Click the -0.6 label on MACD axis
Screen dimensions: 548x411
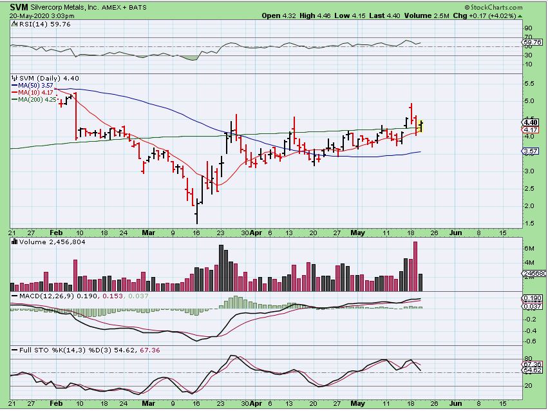pyautogui.click(x=531, y=341)
